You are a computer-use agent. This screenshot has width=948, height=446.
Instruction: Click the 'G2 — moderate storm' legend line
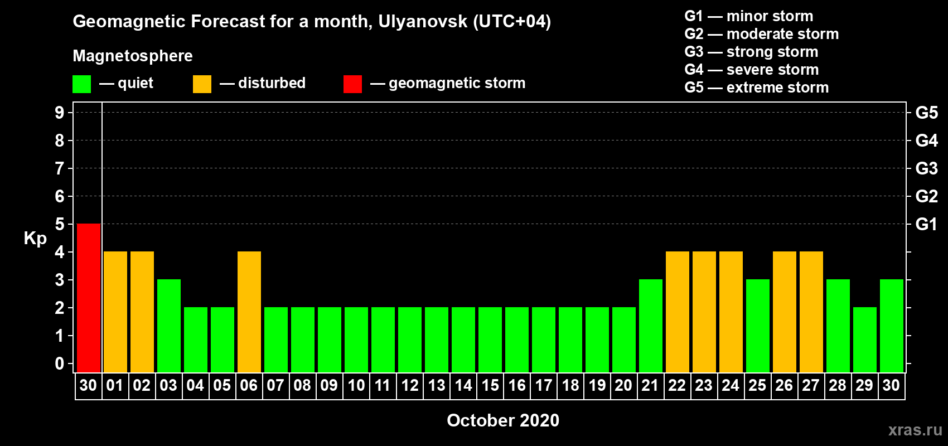point(762,34)
